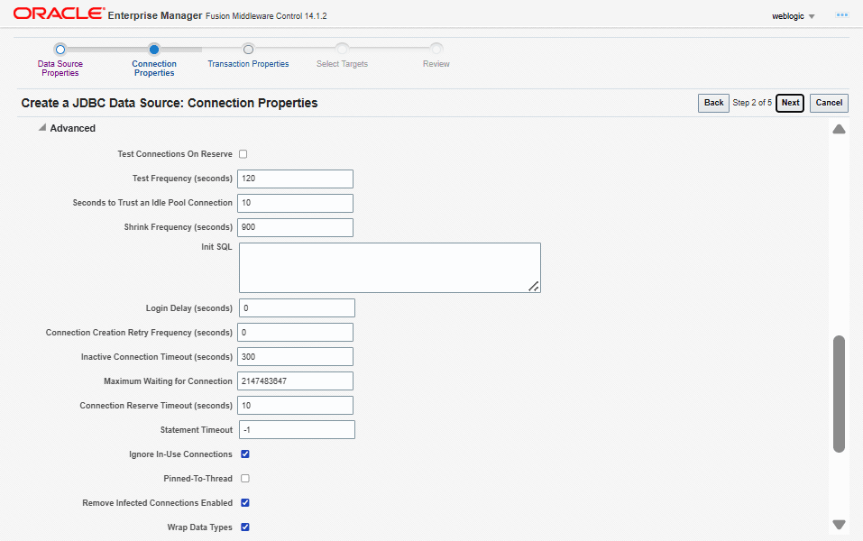Open the three-dots options menu icon
This screenshot has height=541, width=863.
coord(842,15)
